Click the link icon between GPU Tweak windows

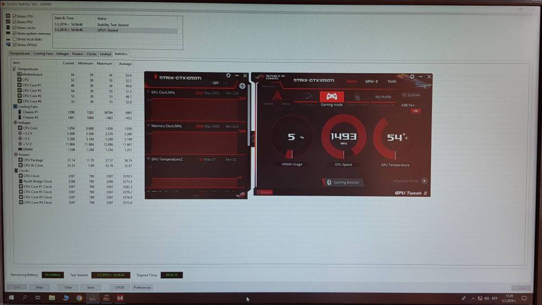(253, 139)
